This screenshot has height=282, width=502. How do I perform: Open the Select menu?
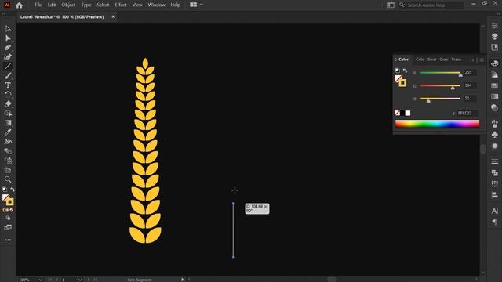tap(103, 5)
